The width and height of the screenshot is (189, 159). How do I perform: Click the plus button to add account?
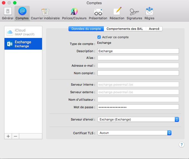(x=8, y=136)
